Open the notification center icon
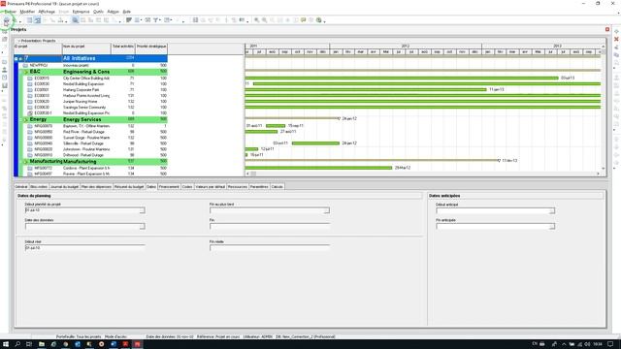This screenshot has width=621, height=349. (611, 344)
